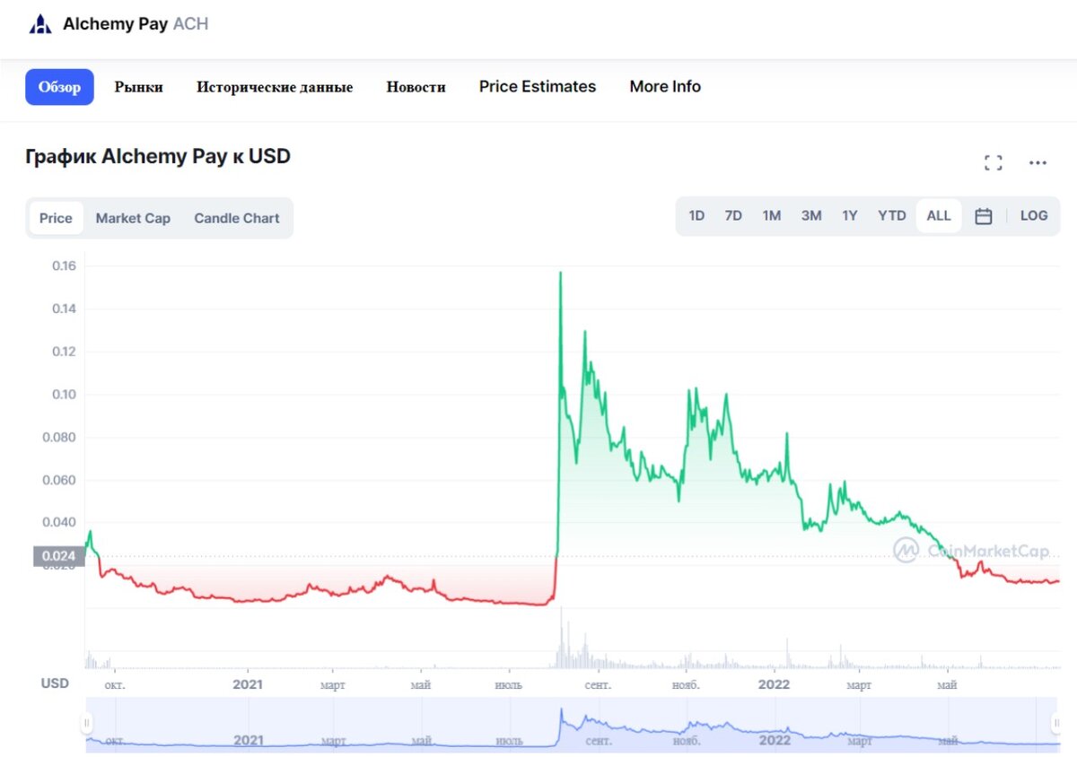Click the сент. label on the main chart's time axis

[x=599, y=685]
